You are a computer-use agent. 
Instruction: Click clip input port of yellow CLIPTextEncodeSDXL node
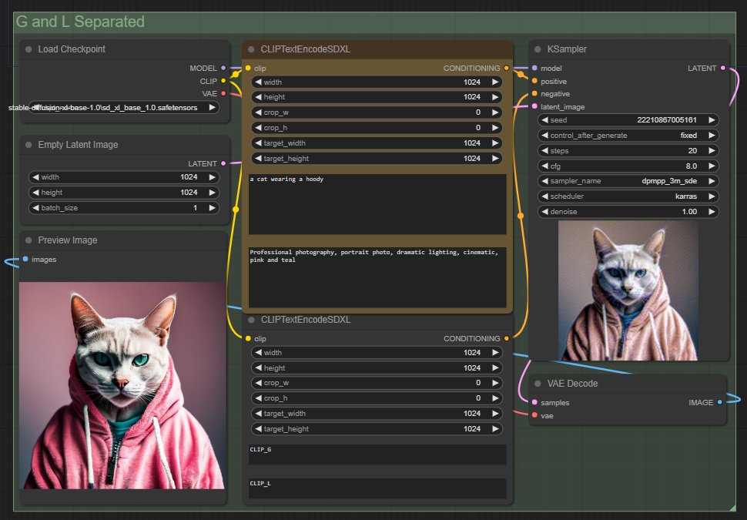point(248,68)
